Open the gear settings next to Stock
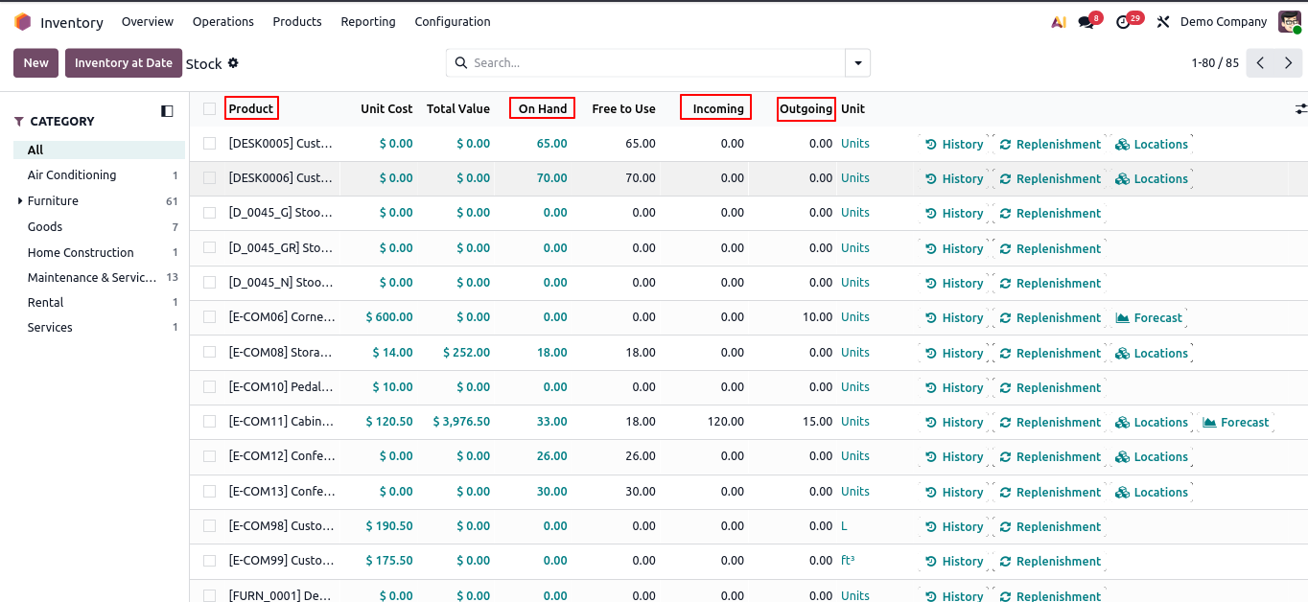This screenshot has height=602, width=1308. click(x=233, y=63)
